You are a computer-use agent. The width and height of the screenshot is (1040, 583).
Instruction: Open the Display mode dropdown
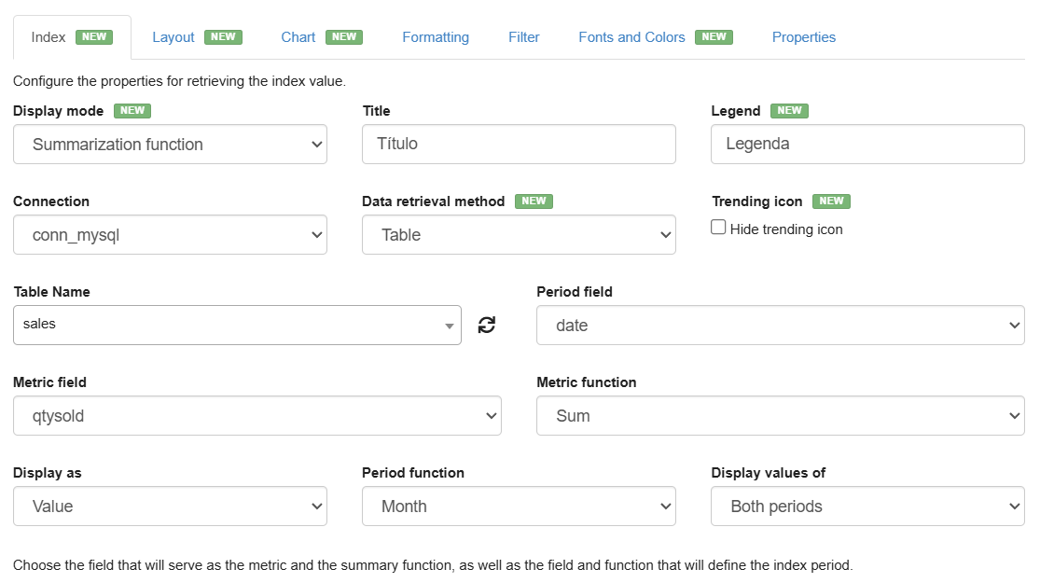(x=170, y=145)
